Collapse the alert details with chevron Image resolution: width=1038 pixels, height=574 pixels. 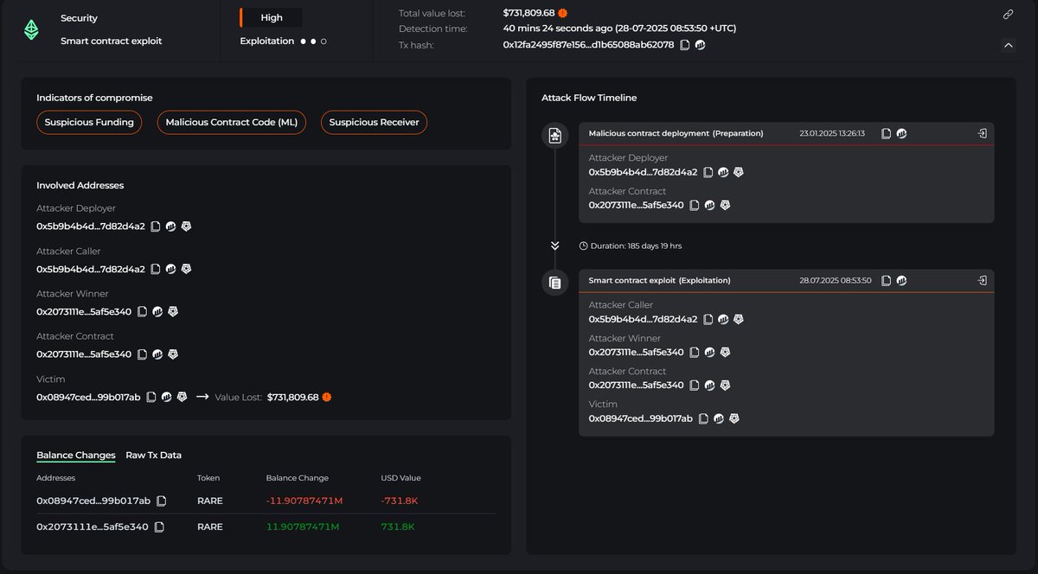(x=1008, y=45)
